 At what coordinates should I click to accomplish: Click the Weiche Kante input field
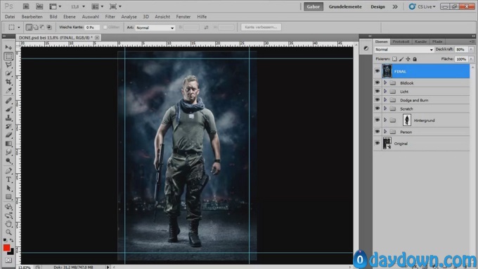[92, 27]
